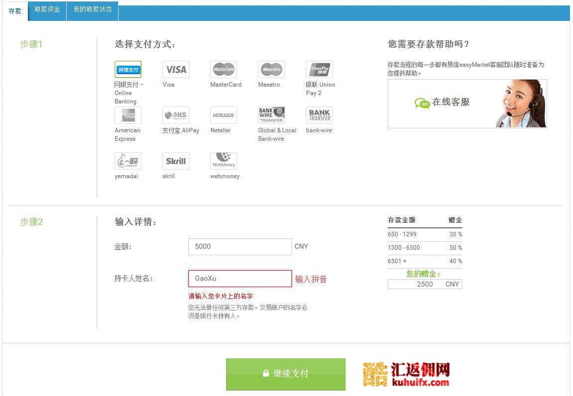
Task: Select the Neteller payment icon
Action: click(x=224, y=115)
